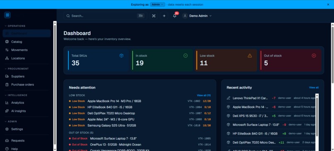This screenshot has height=151, width=334.
Task: Open Suppliers page
Action: tap(27, 77)
